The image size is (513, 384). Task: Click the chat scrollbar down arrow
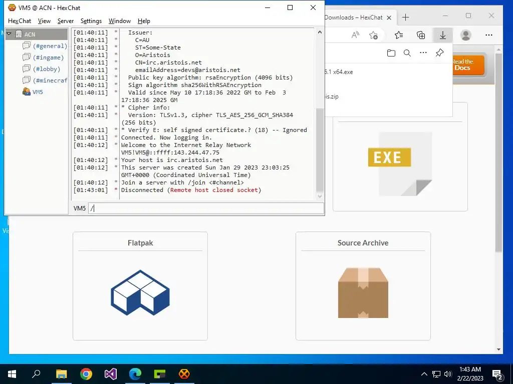(320, 196)
